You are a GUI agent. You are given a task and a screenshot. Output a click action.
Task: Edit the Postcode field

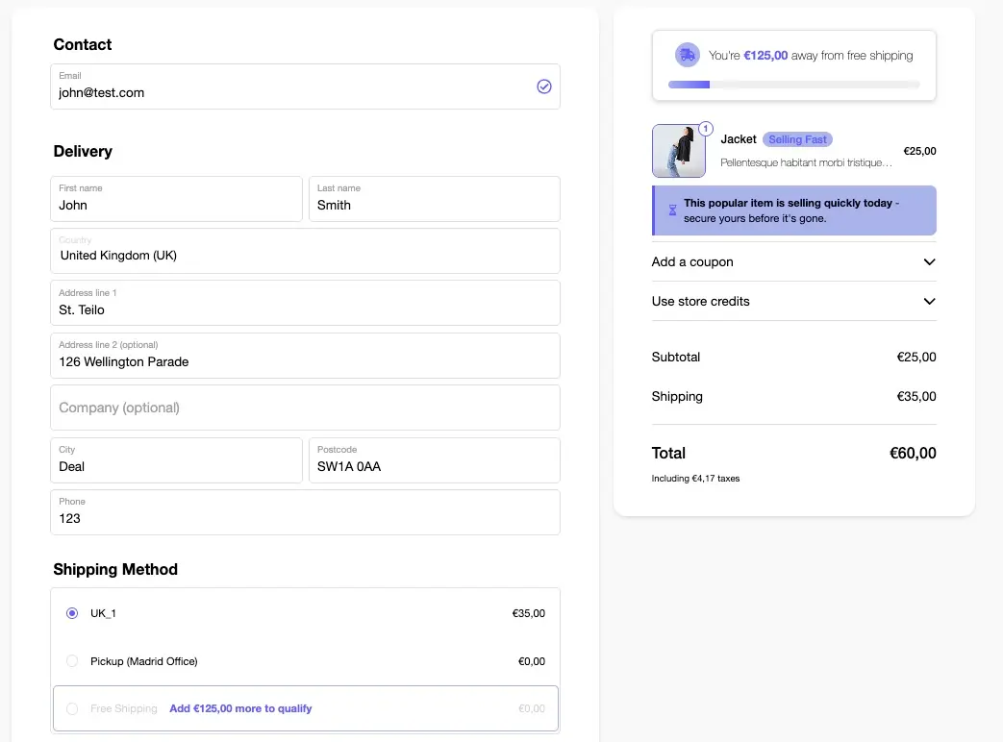434,461
